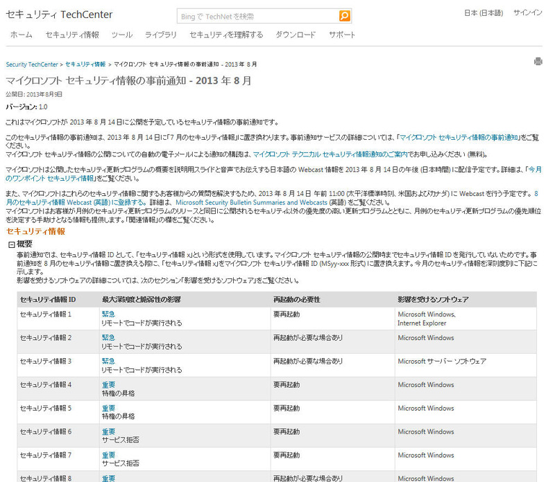The height and width of the screenshot is (482, 555).
Task: Open the ホーム menu item
Action: tap(21, 35)
